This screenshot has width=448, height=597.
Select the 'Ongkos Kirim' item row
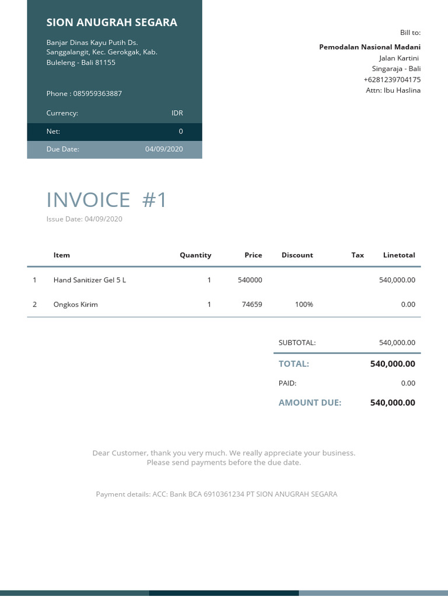point(224,304)
